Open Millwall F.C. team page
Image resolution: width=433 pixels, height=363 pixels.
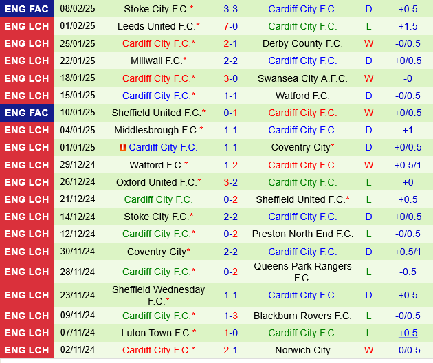(x=158, y=60)
